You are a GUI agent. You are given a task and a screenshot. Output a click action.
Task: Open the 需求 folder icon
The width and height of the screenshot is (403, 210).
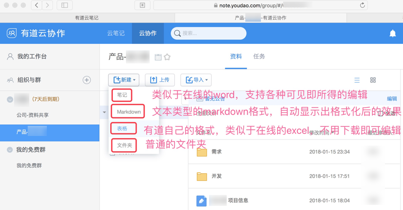202,152
